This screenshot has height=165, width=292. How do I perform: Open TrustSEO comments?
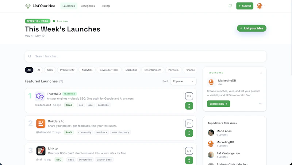[189, 96]
